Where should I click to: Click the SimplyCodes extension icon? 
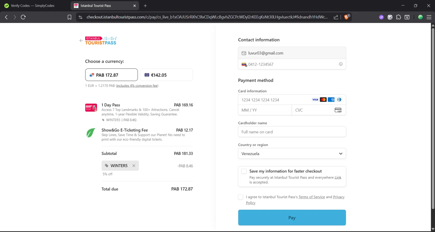pyautogui.click(x=390, y=17)
